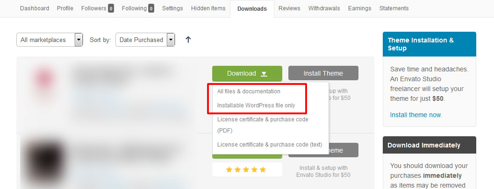Open the Statements tab
The width and height of the screenshot is (494, 189).
[x=394, y=8]
